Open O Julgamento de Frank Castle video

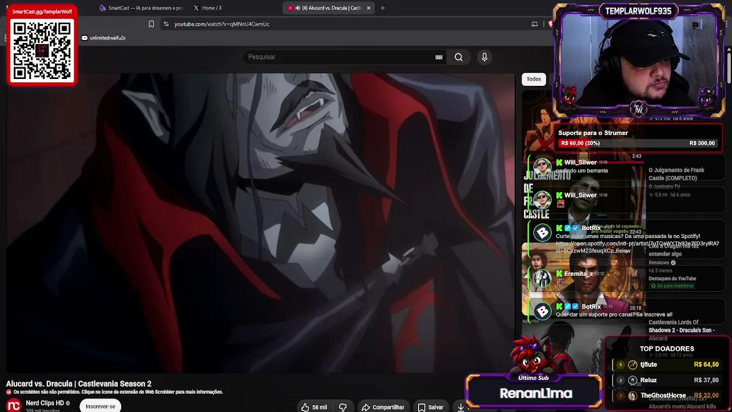pos(677,174)
